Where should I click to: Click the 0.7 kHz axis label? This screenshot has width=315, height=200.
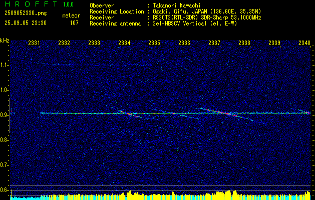4,165
